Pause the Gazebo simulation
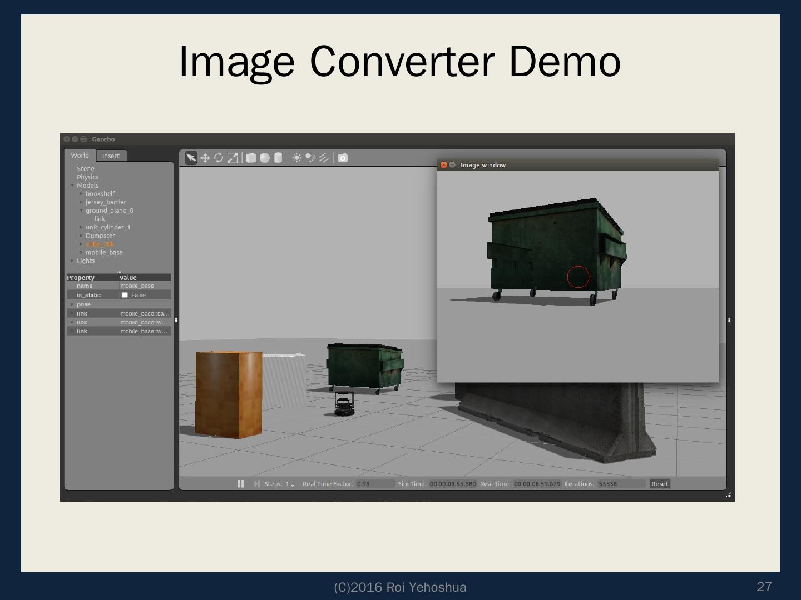The height and width of the screenshot is (600, 801). point(241,484)
